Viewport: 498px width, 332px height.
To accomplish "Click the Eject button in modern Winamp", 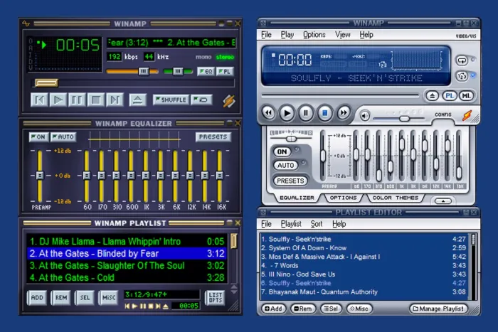I will tap(433, 96).
